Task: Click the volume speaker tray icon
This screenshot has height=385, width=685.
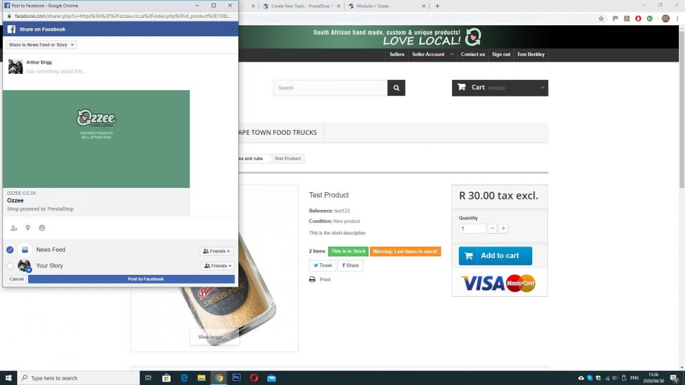Action: [x=615, y=378]
